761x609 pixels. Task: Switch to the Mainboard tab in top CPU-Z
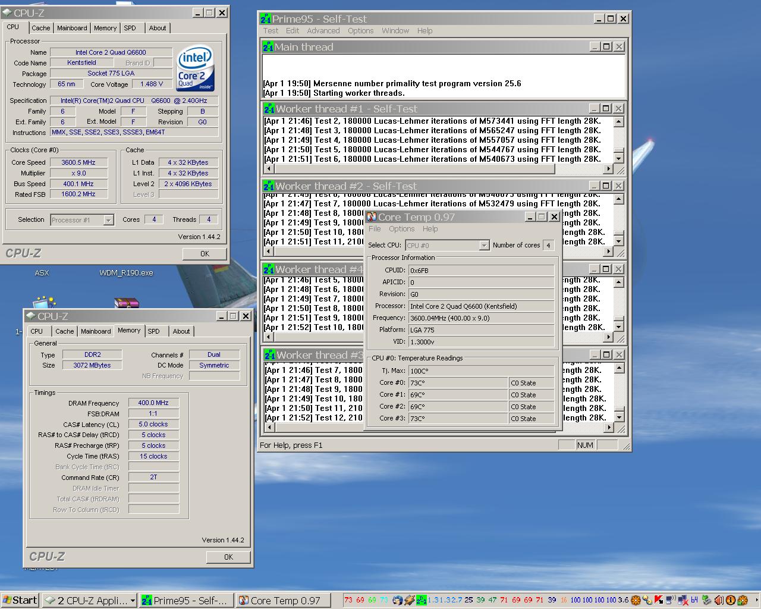point(72,28)
